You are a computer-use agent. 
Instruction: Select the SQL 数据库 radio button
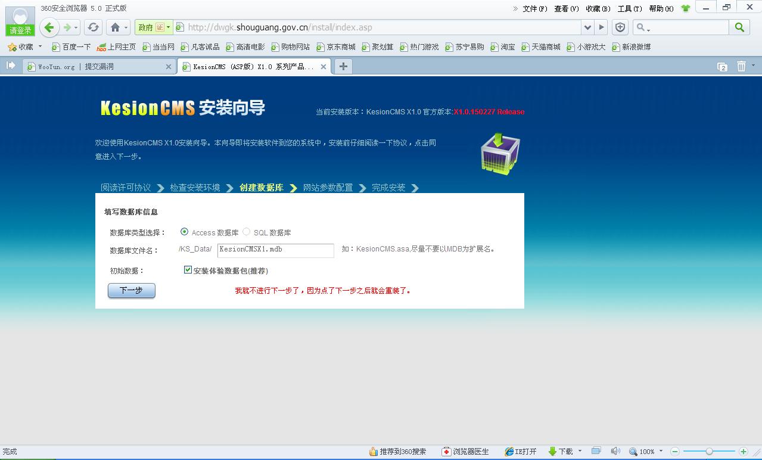pos(246,232)
